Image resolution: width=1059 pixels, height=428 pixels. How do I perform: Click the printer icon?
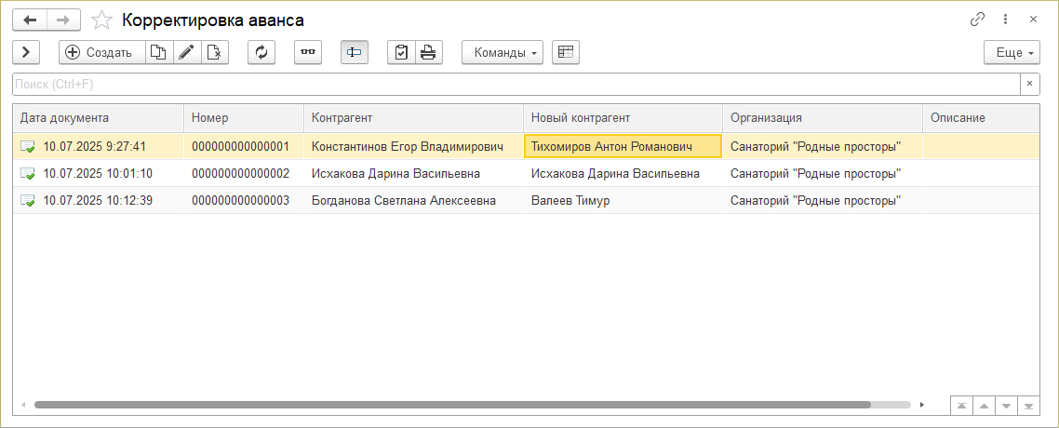[x=428, y=53]
